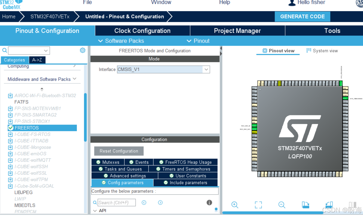Go to Home in the breadcrumb
Image resolution: width=363 pixels, height=216 pixels.
(9, 17)
